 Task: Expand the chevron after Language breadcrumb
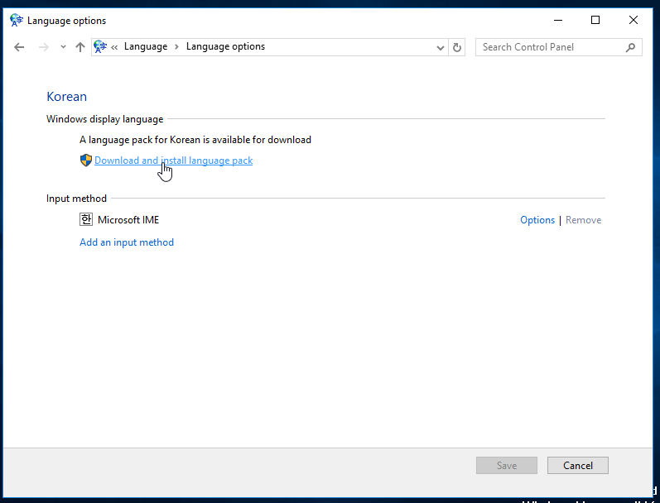pos(176,46)
